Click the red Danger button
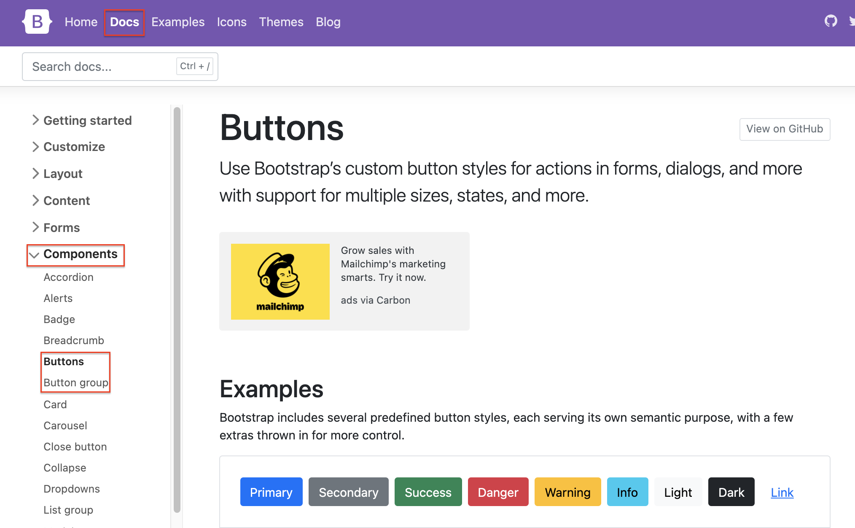 pyautogui.click(x=497, y=492)
